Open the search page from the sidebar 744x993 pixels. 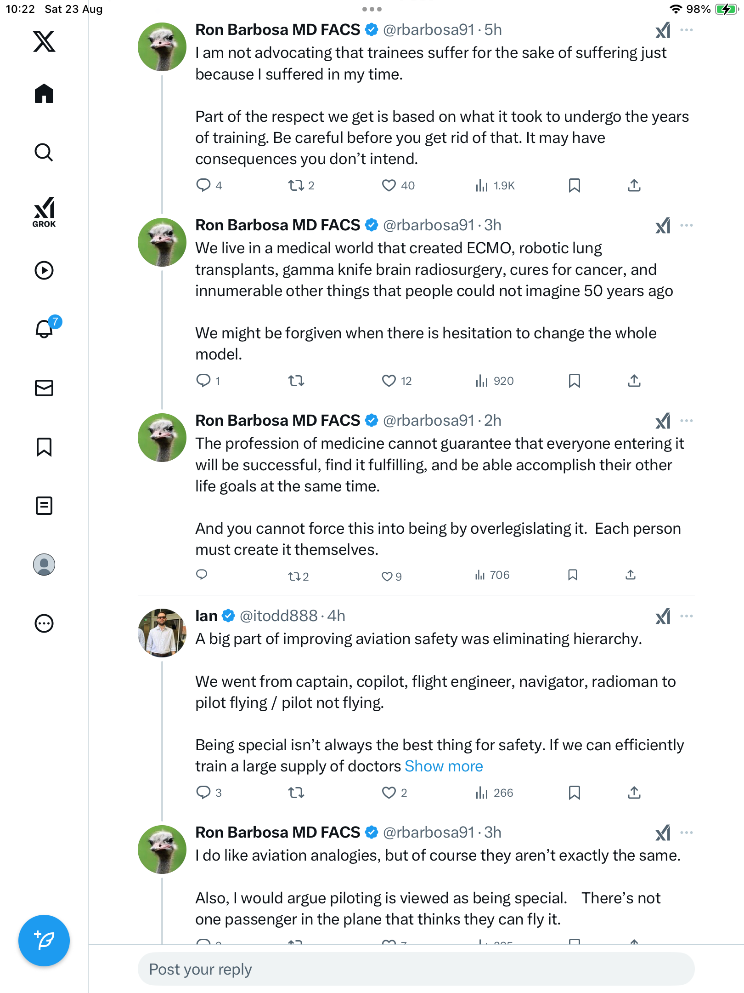(x=44, y=152)
